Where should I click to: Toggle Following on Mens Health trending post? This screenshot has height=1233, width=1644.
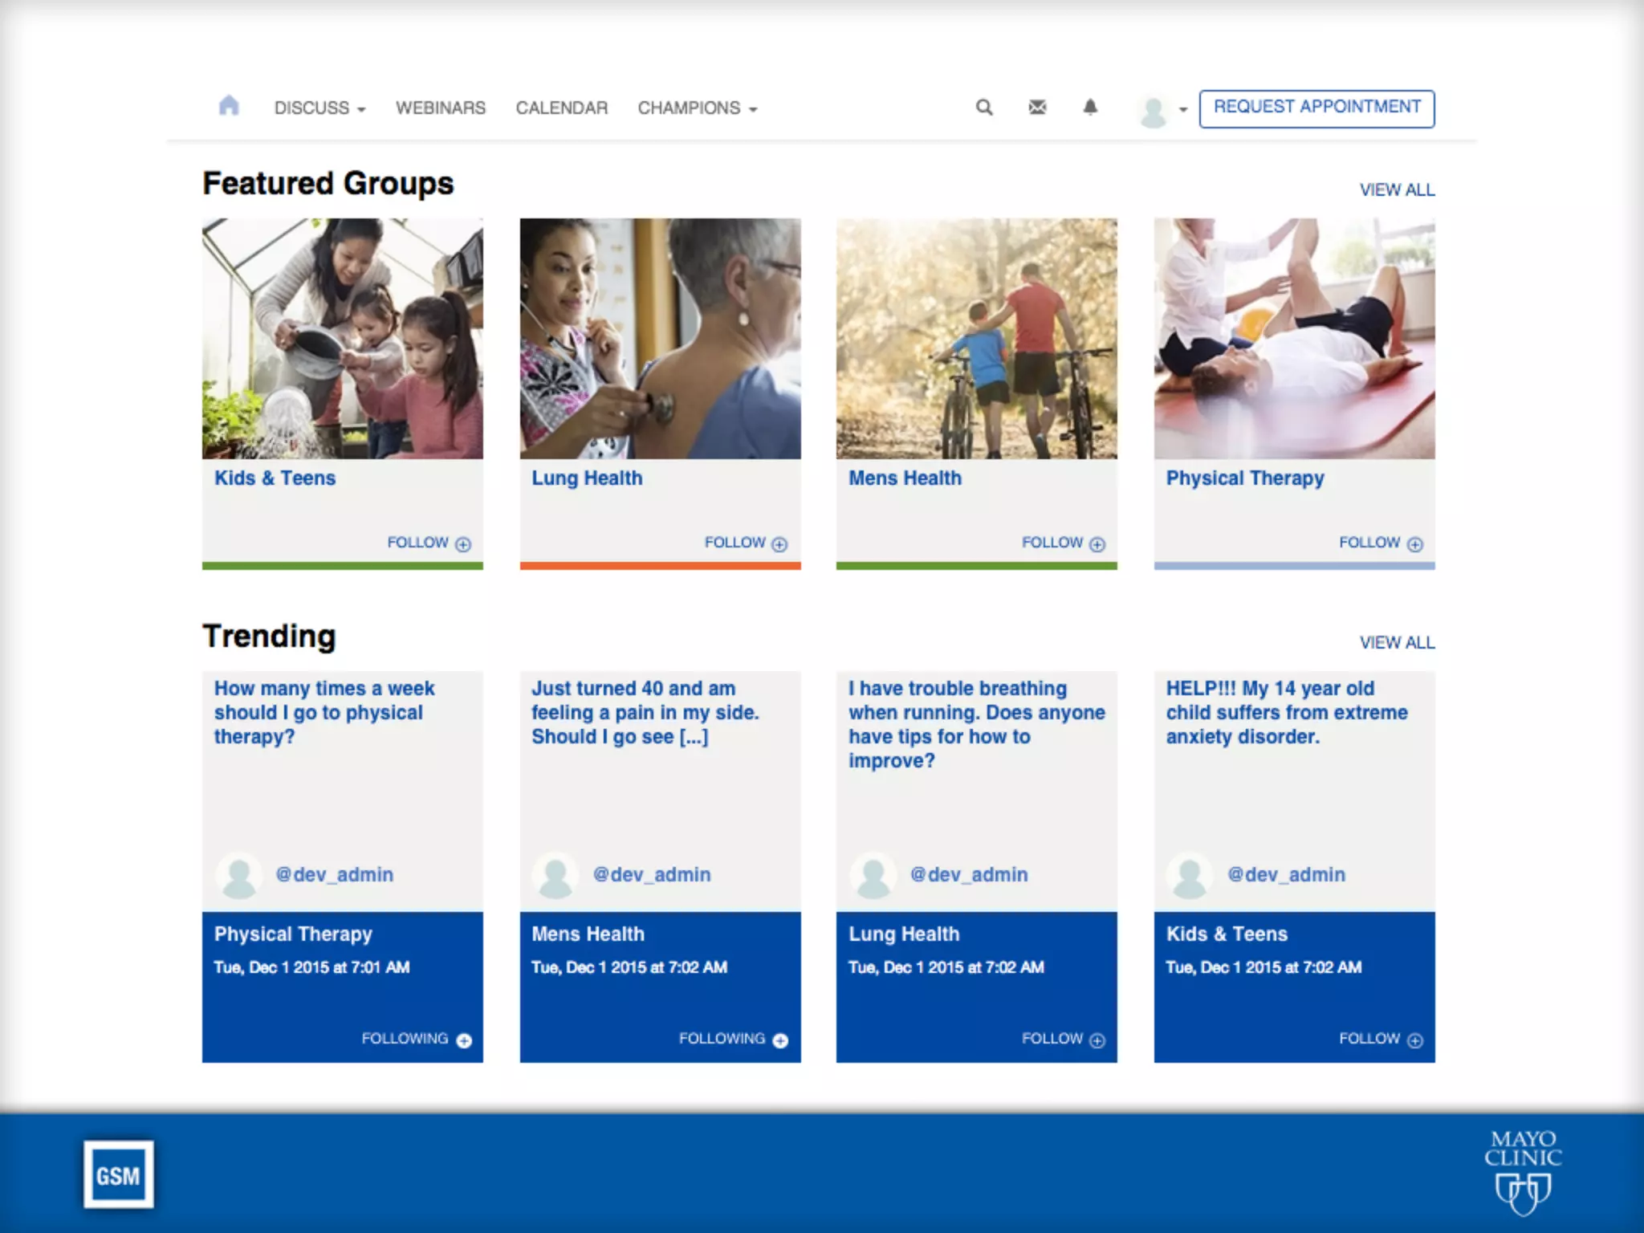(733, 1040)
